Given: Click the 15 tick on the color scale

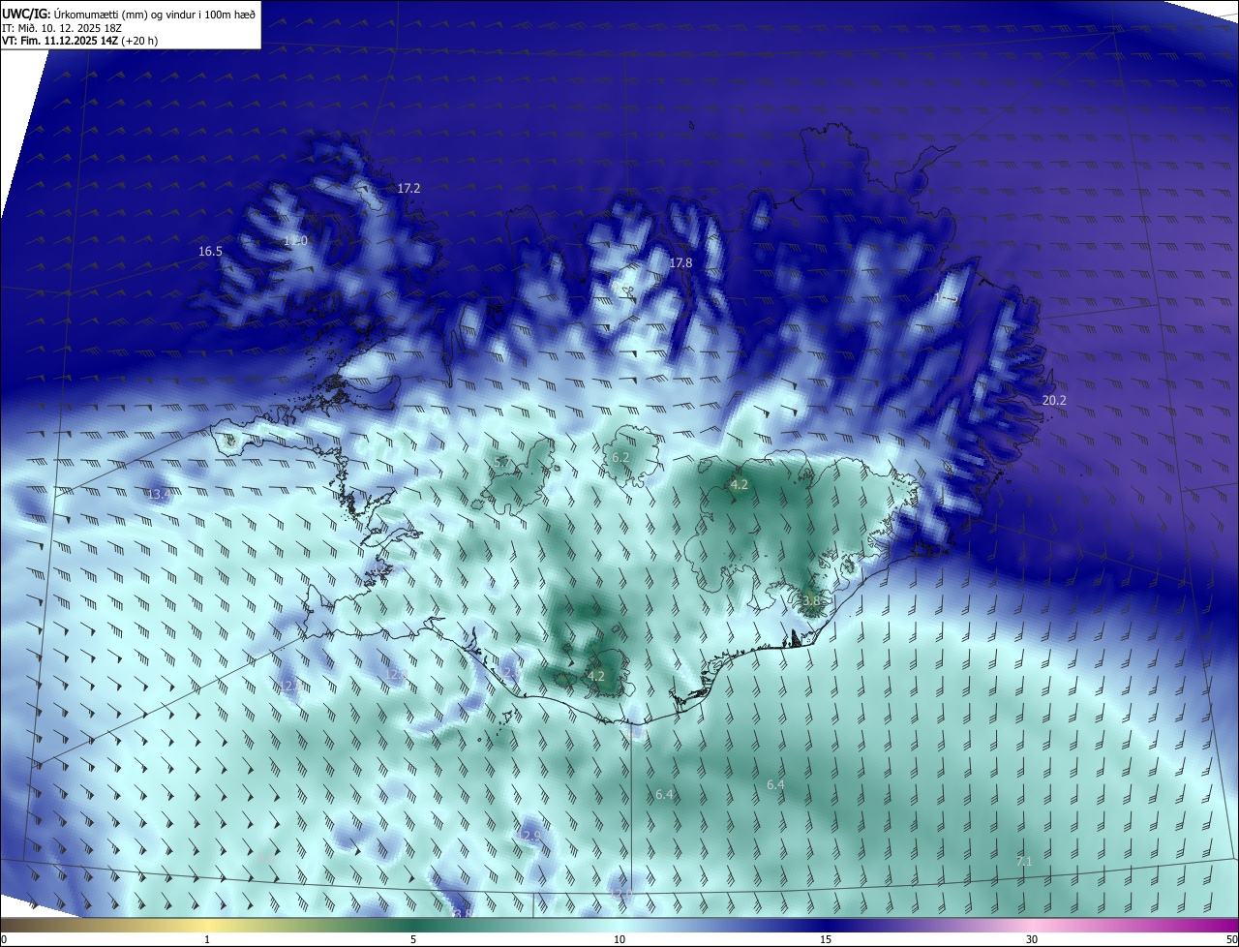Looking at the screenshot, I should tap(826, 939).
